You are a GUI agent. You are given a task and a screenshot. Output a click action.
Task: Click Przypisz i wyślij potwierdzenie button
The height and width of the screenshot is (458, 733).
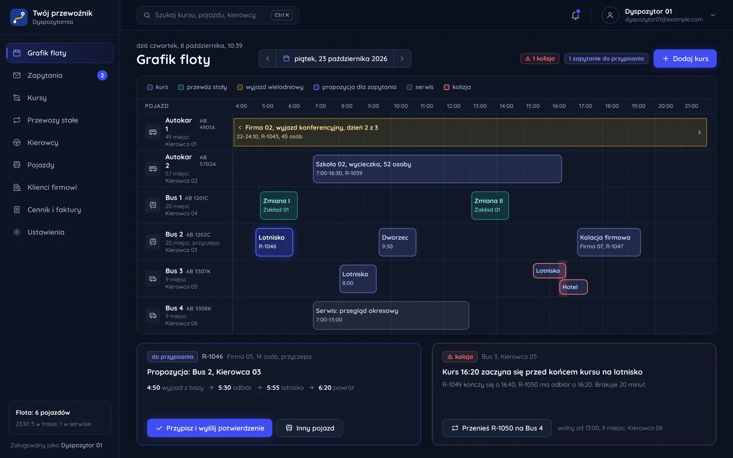(209, 428)
